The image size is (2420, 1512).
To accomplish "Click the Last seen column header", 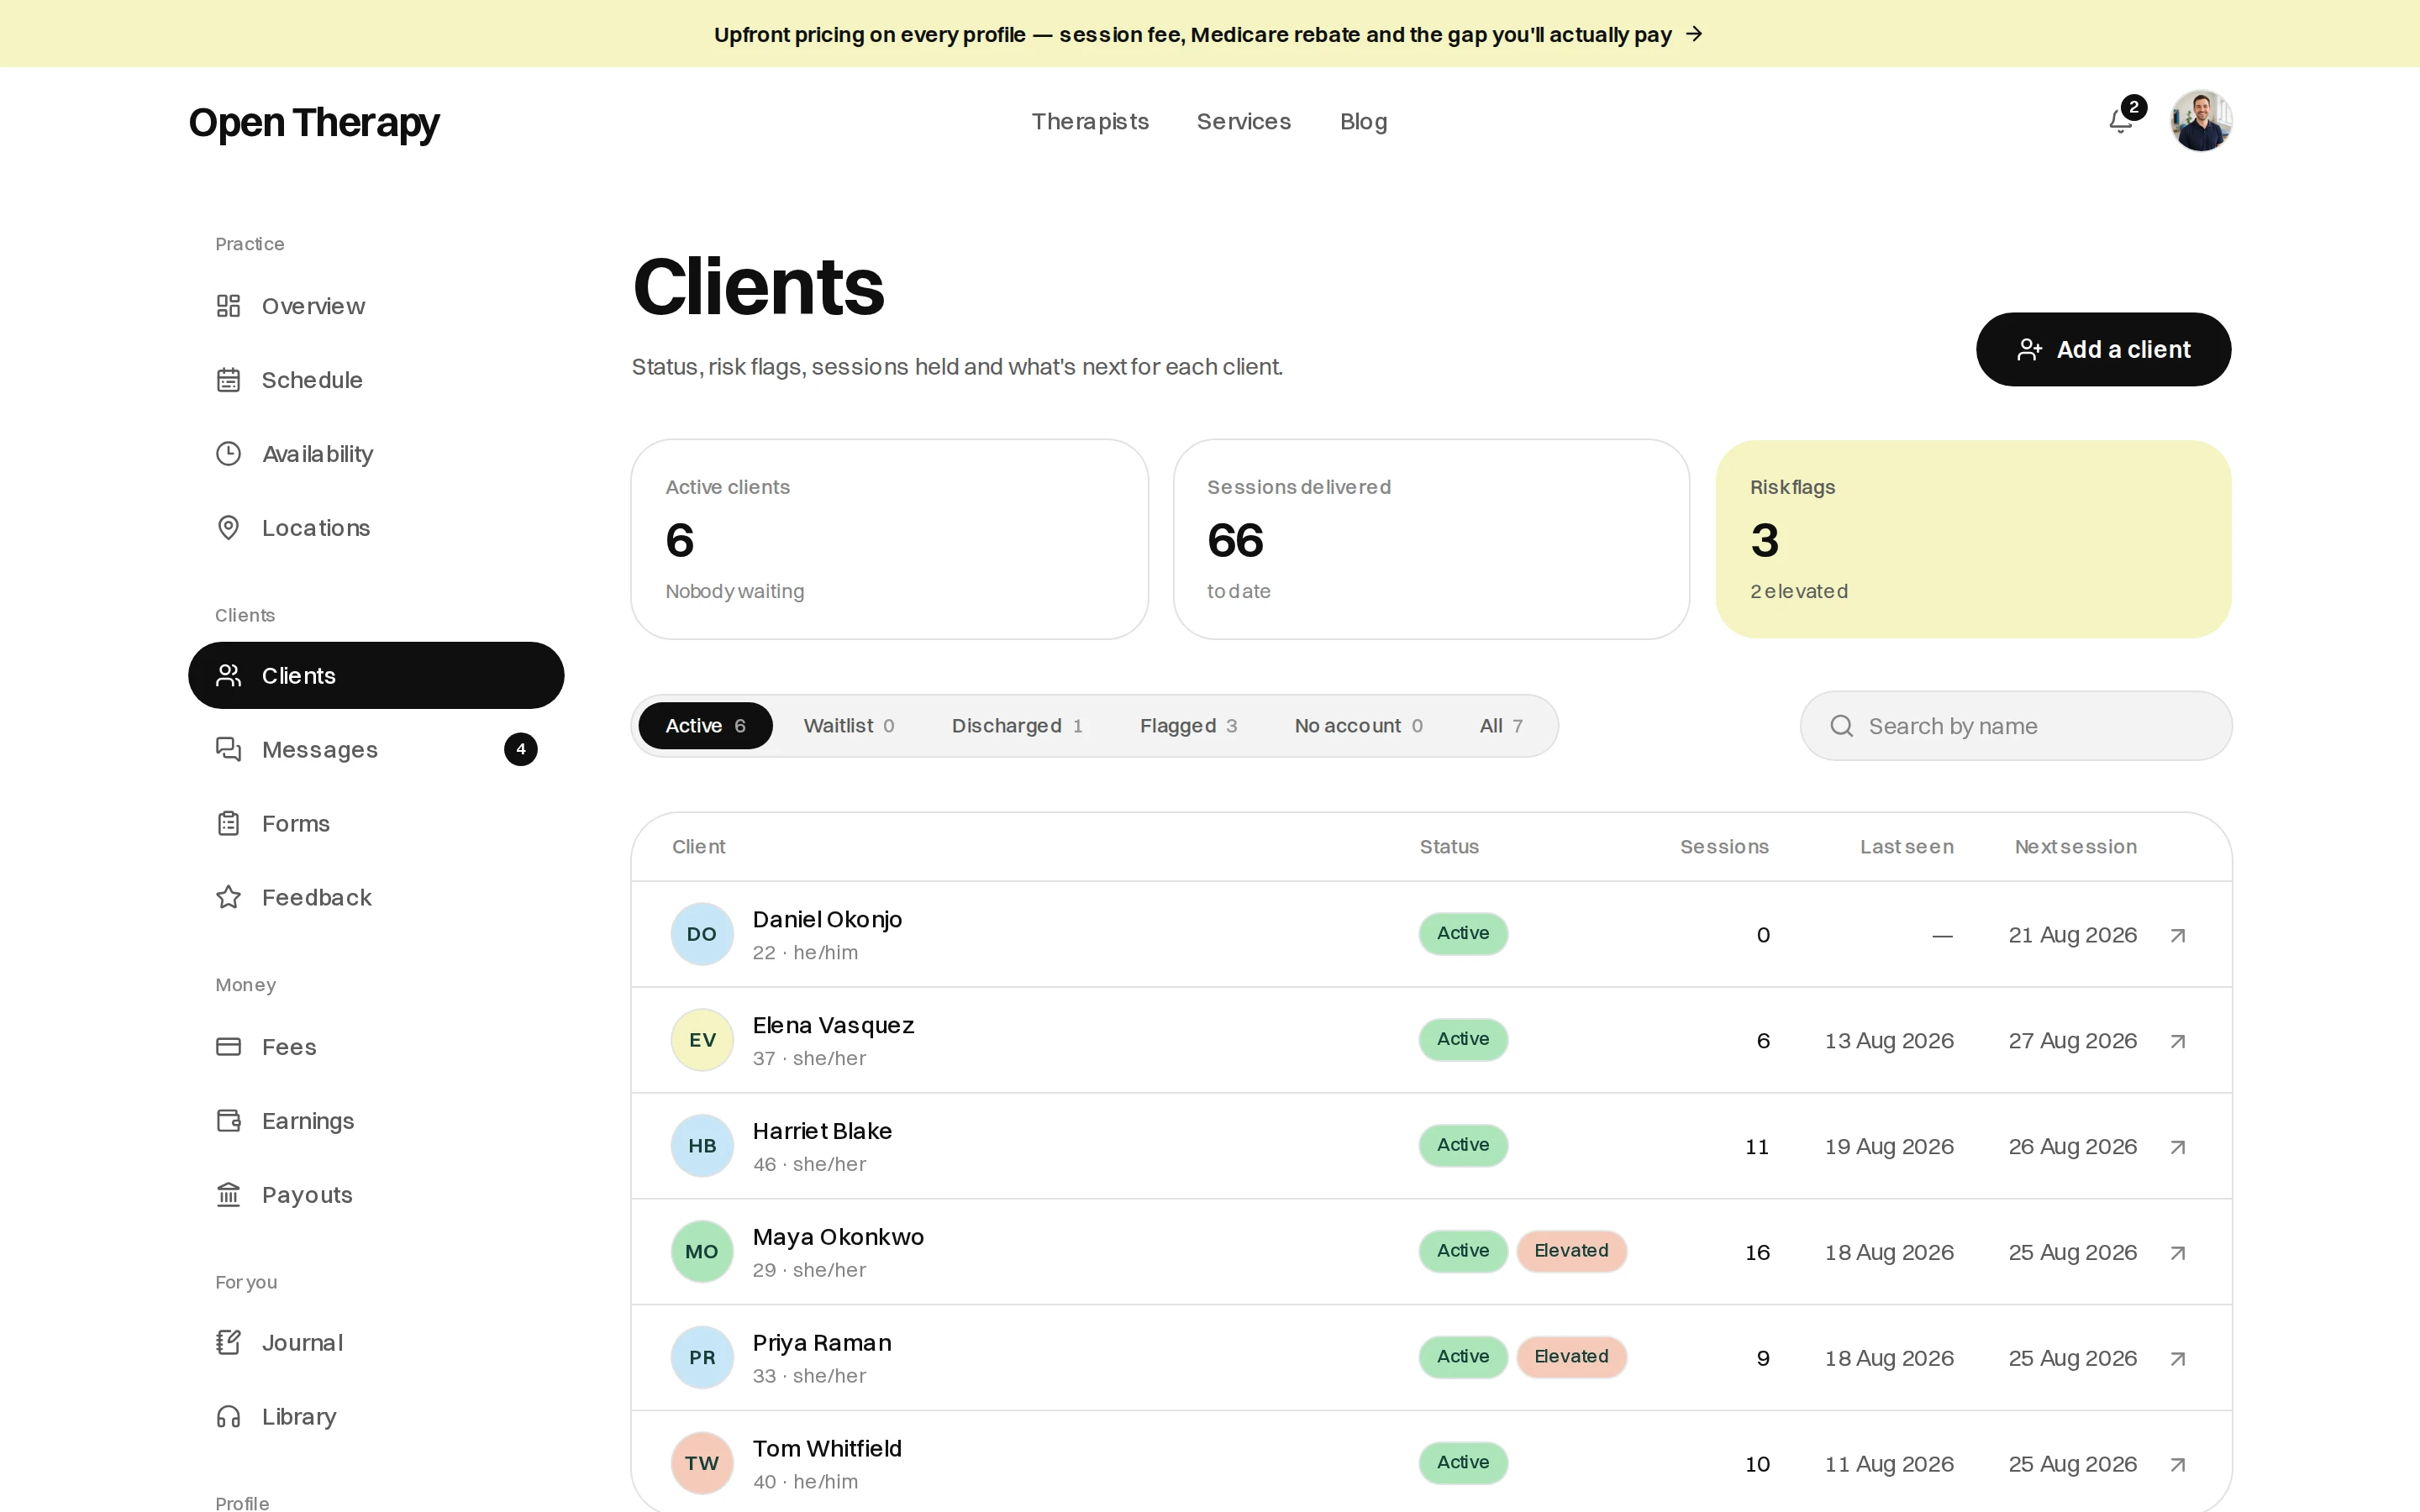I will (1906, 847).
